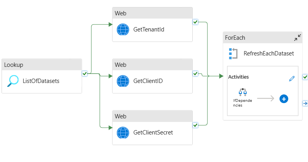Click the globe icon on GetTenantId
The width and height of the screenshot is (308, 162).
coord(123,29)
